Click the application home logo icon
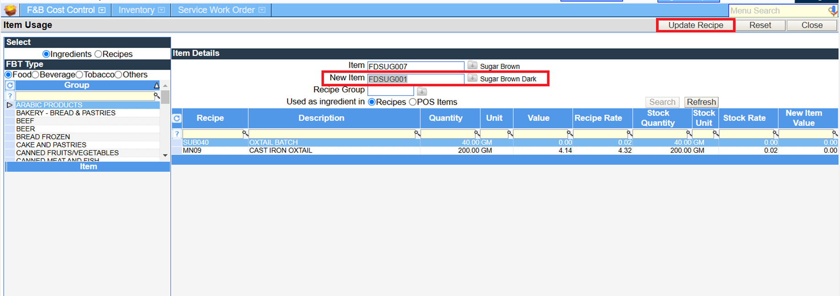The image size is (840, 296). coord(10,10)
